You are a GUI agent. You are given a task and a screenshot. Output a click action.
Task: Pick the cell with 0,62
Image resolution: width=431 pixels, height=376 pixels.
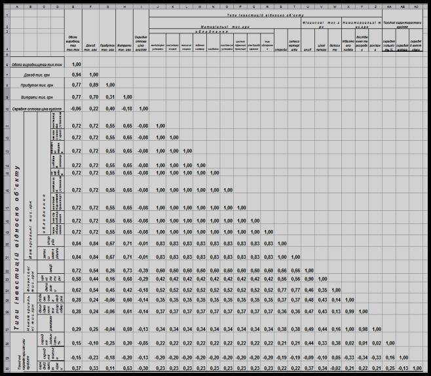[73, 288]
